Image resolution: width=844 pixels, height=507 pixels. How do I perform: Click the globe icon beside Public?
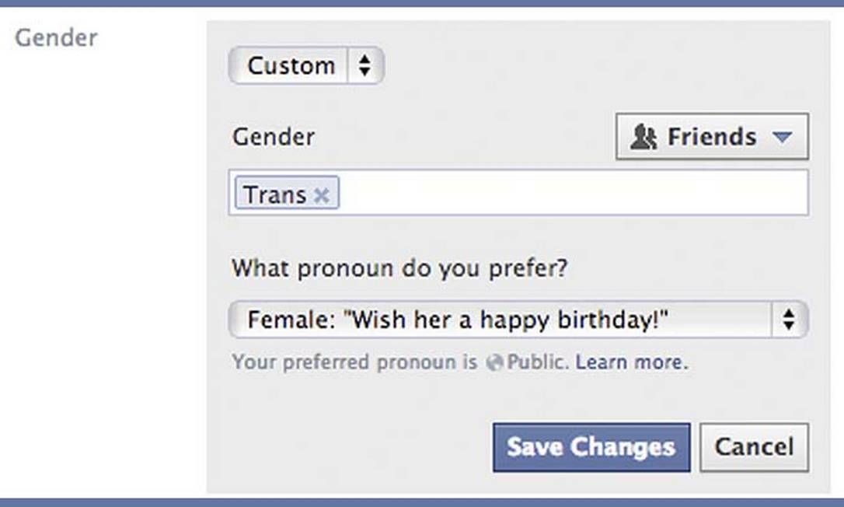(493, 362)
